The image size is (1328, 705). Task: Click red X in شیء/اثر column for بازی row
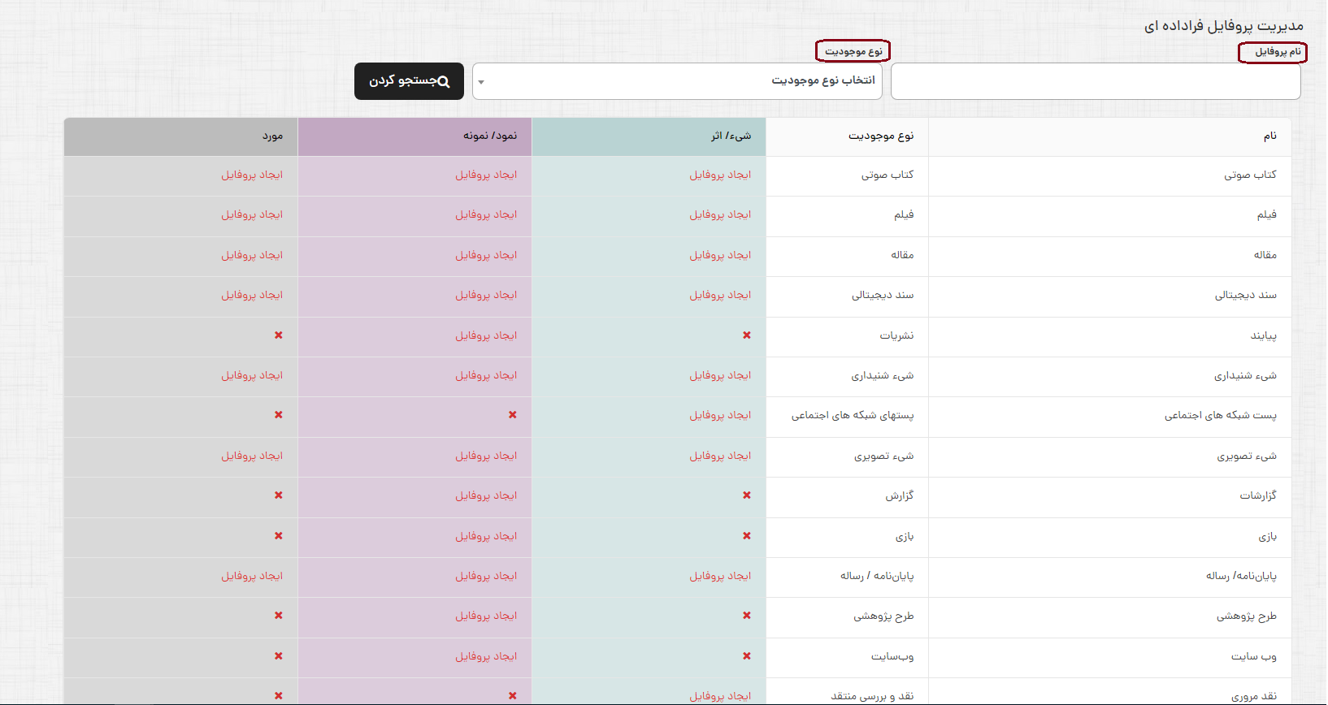pyautogui.click(x=746, y=536)
